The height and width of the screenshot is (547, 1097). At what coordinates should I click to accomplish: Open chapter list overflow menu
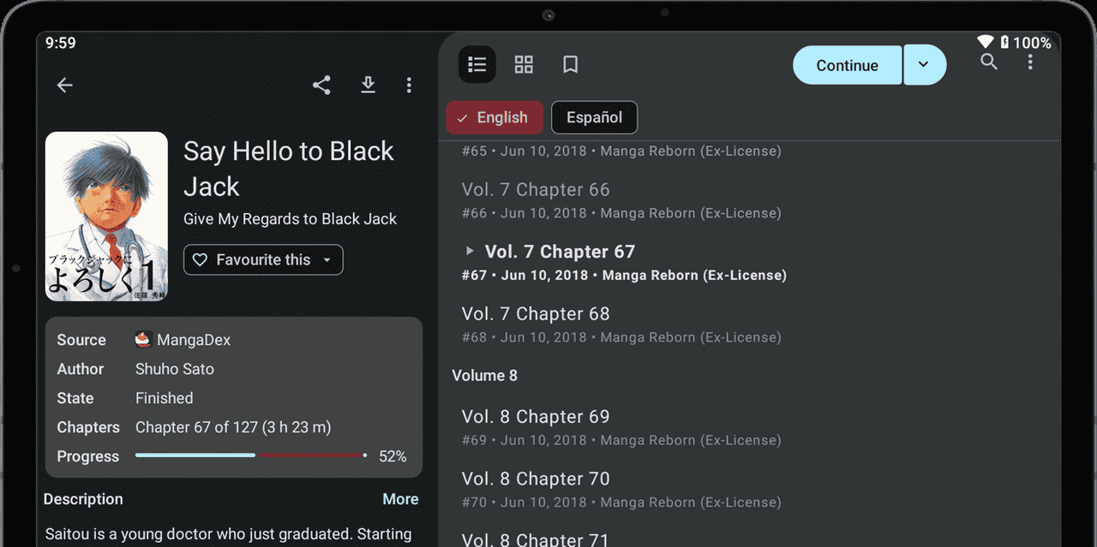[1030, 62]
